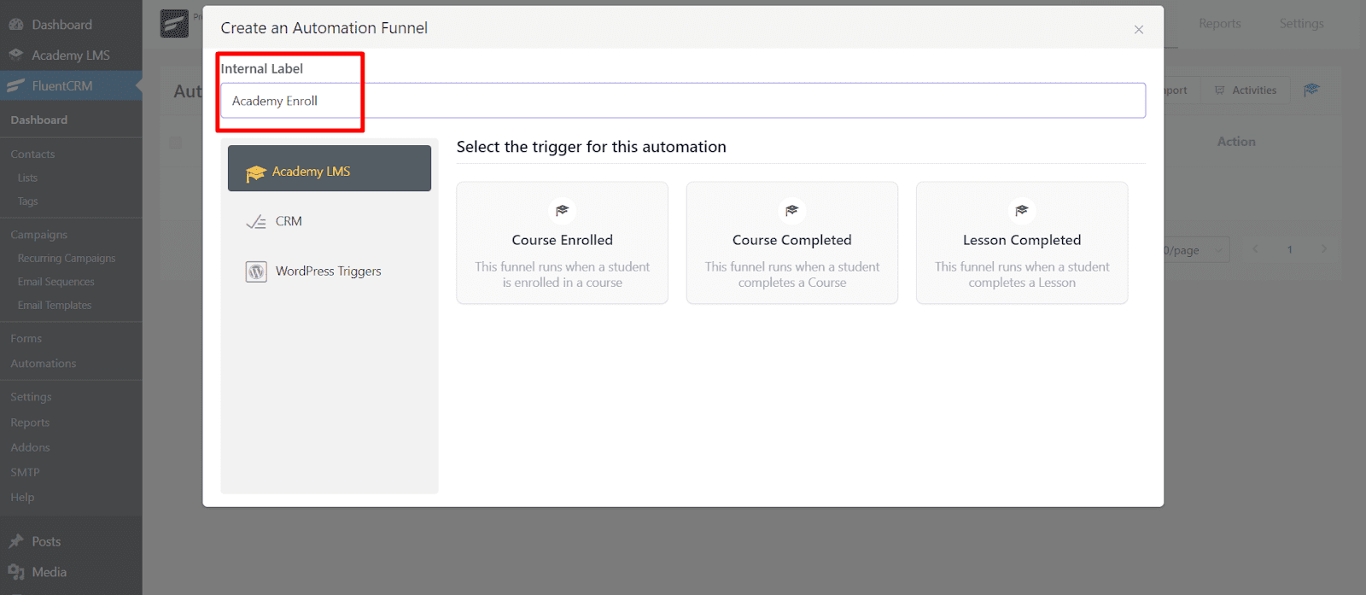Click the FluentCRM logo icon in sidebar
The width and height of the screenshot is (1366, 595).
(15, 86)
